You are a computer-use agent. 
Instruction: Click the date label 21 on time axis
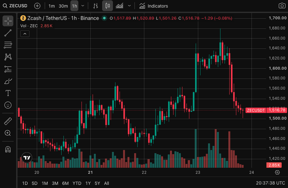90,172
